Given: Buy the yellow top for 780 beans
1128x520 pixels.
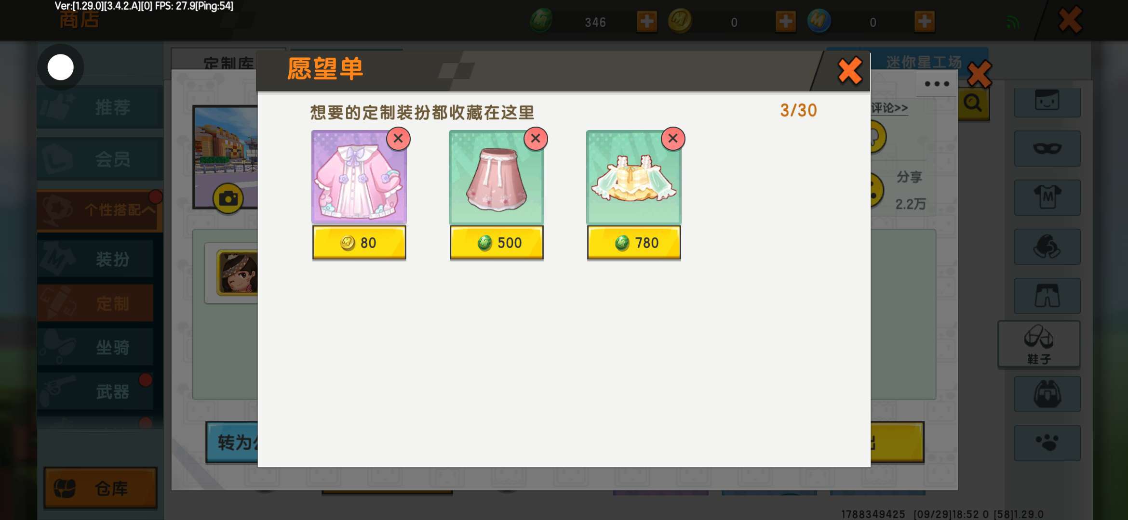Looking at the screenshot, I should pyautogui.click(x=634, y=243).
